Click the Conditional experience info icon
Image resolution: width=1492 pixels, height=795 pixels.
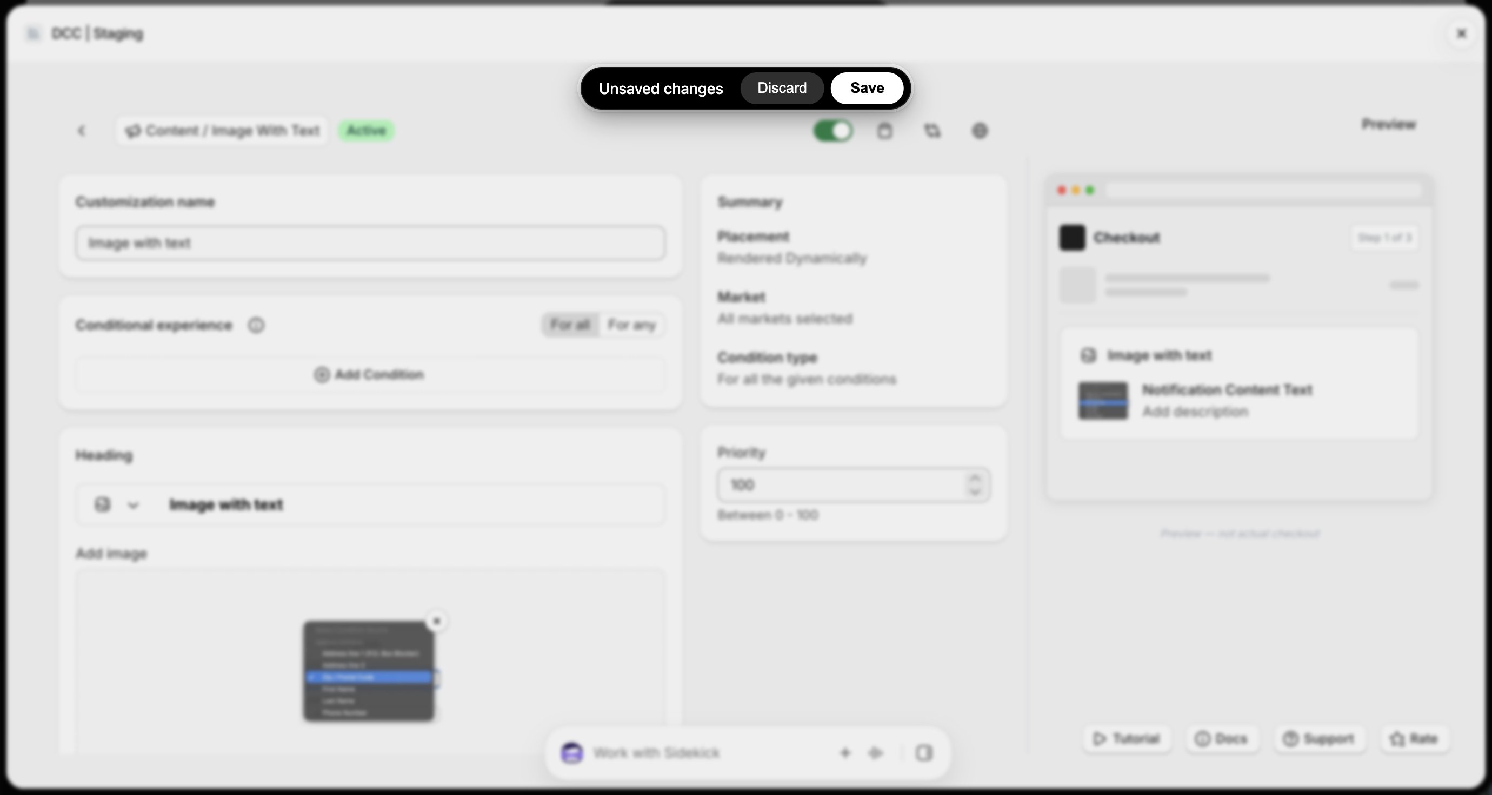[256, 325]
